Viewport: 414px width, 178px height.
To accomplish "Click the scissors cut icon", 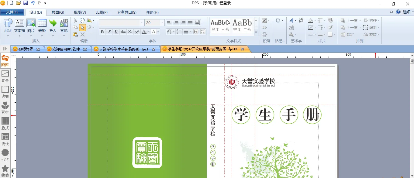I will click(x=75, y=20).
